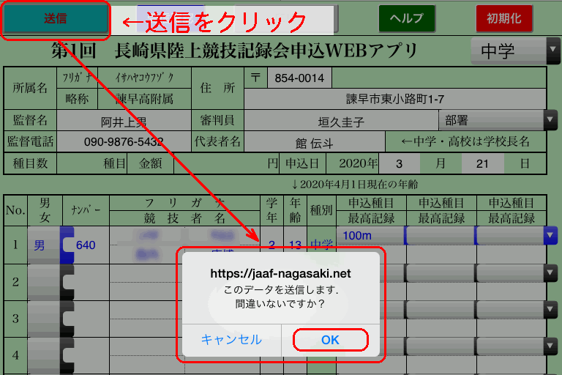Open the 100m event dropdown in row 1

[370, 234]
